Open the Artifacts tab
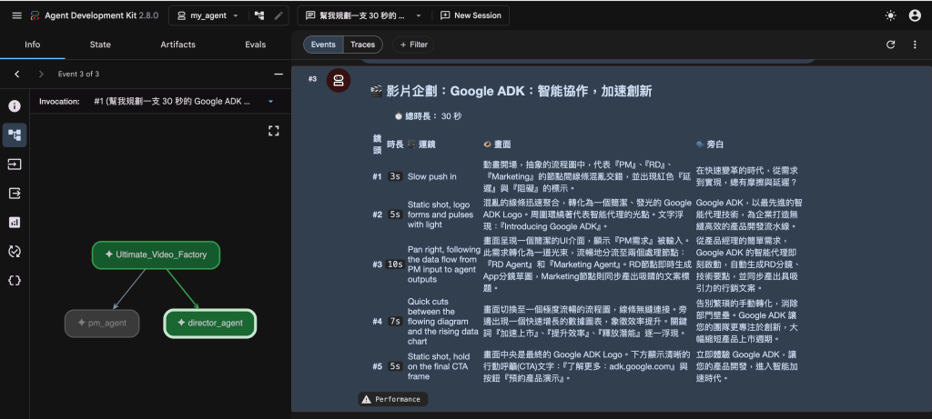Image resolution: width=932 pixels, height=419 pixels. click(x=177, y=45)
